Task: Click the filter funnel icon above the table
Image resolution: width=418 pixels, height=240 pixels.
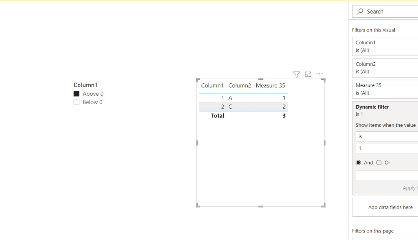Action: (296, 74)
